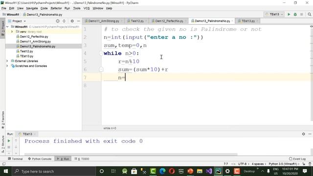
Task: Open Microsoft Edge from taskbar
Action: point(162,171)
